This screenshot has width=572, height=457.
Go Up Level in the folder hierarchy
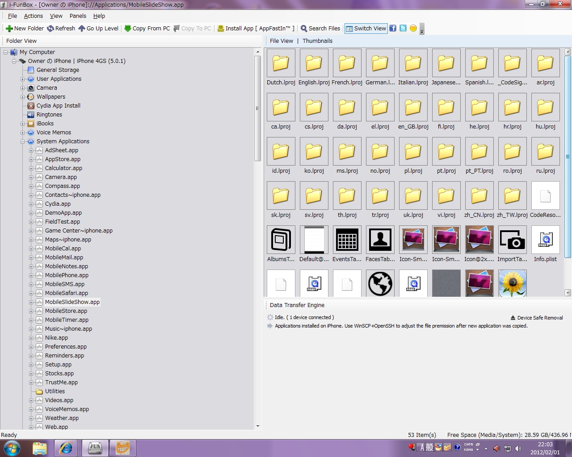pyautogui.click(x=98, y=28)
